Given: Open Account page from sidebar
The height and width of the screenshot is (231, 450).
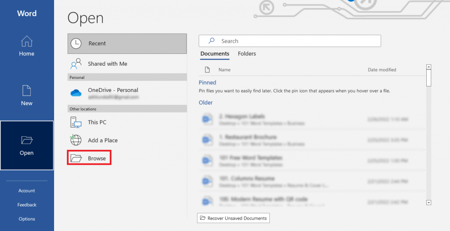Looking at the screenshot, I should pos(26,191).
